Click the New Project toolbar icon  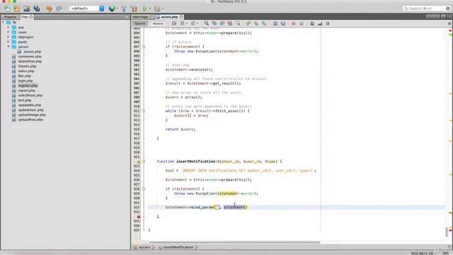[x=17, y=8]
